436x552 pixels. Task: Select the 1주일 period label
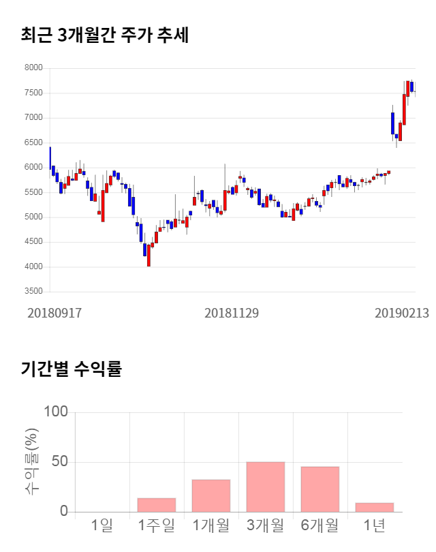click(157, 525)
